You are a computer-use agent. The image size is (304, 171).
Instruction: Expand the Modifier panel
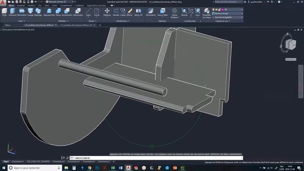pyautogui.click(x=63, y=21)
